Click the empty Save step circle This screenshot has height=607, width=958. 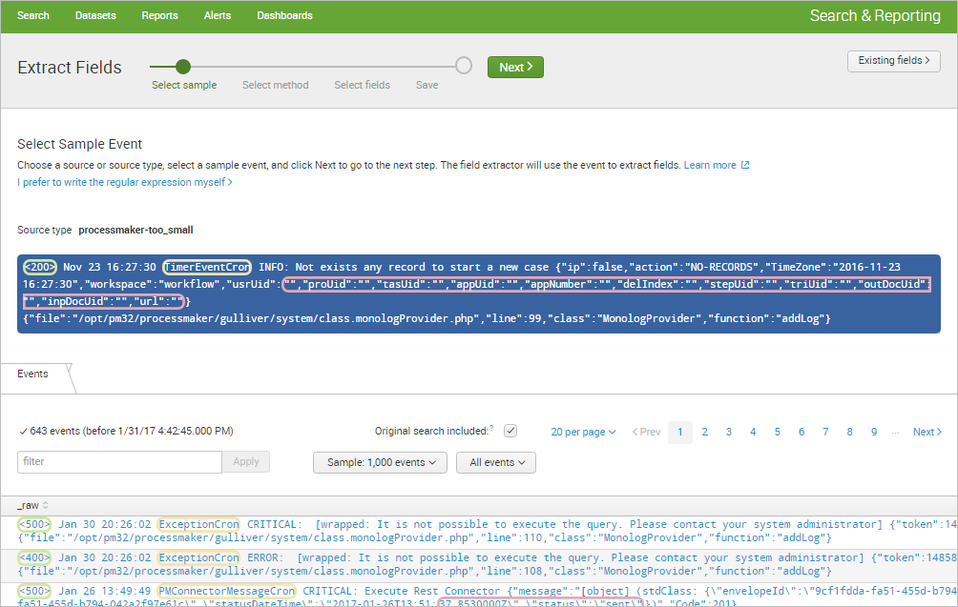464,66
